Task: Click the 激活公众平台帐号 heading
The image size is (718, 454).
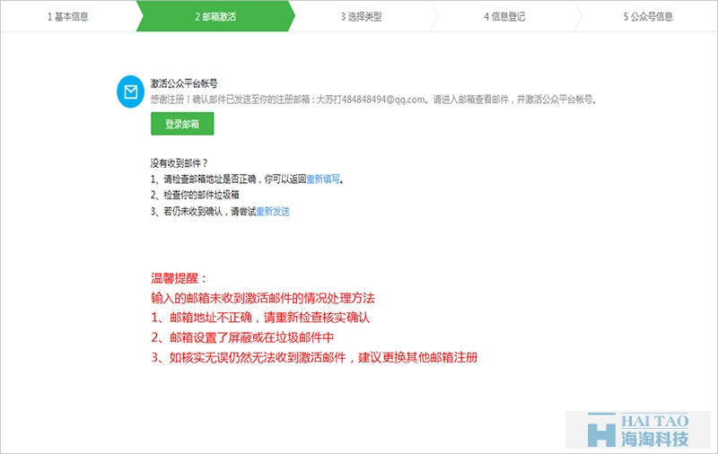Action: click(x=184, y=83)
